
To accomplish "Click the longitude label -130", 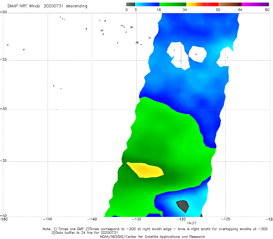I will click(181, 219).
